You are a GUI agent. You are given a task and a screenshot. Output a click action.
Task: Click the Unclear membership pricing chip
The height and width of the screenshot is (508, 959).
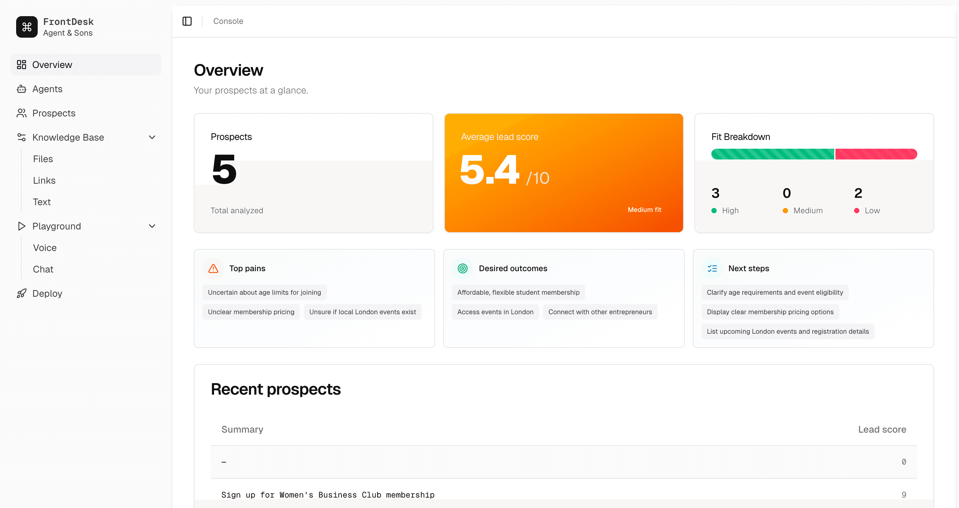click(x=251, y=312)
